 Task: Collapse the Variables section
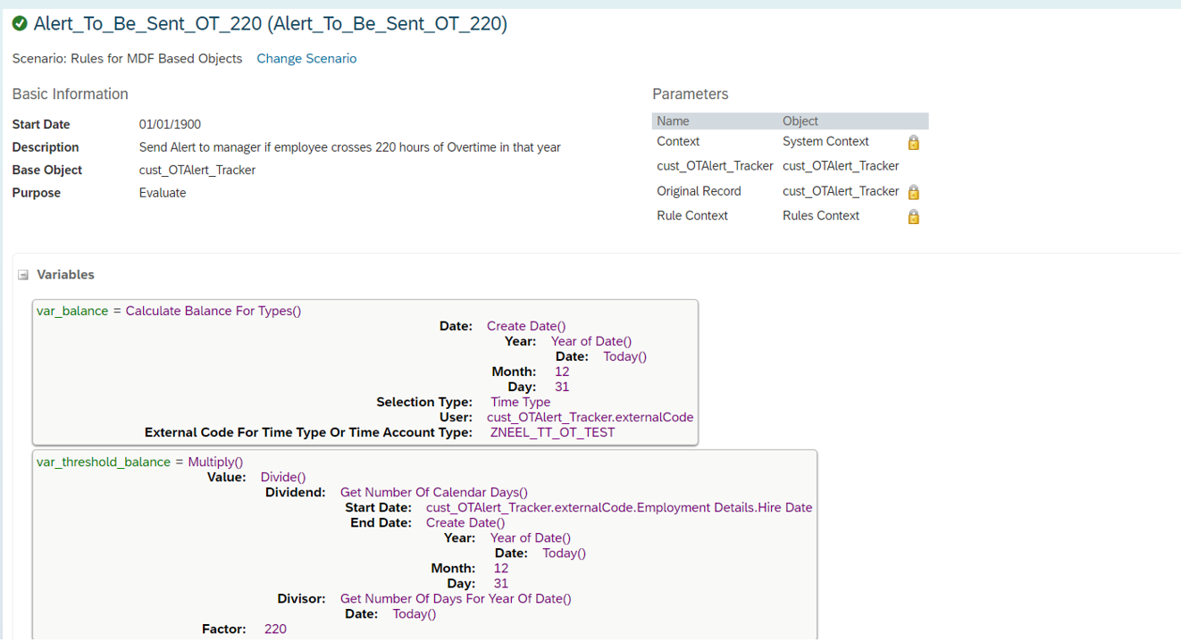(x=23, y=275)
